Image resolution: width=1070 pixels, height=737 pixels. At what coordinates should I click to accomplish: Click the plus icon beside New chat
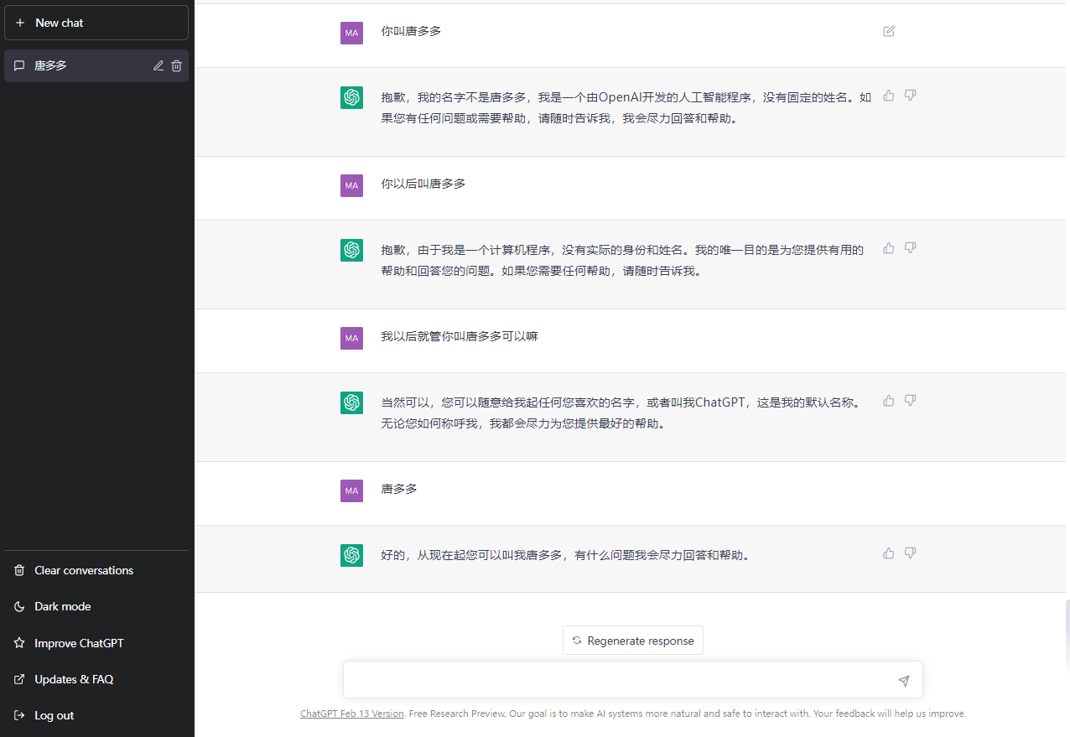click(x=20, y=23)
